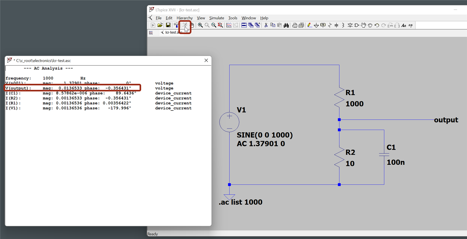This screenshot has height=239, width=467.
Task: Switch to the lcr-test.asc schematic tab
Action: tap(172, 32)
